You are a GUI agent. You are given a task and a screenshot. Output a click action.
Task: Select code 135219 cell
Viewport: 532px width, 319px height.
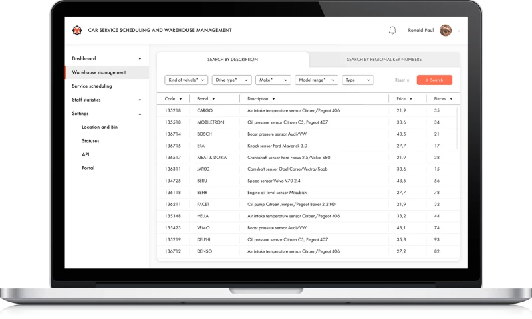(x=173, y=240)
